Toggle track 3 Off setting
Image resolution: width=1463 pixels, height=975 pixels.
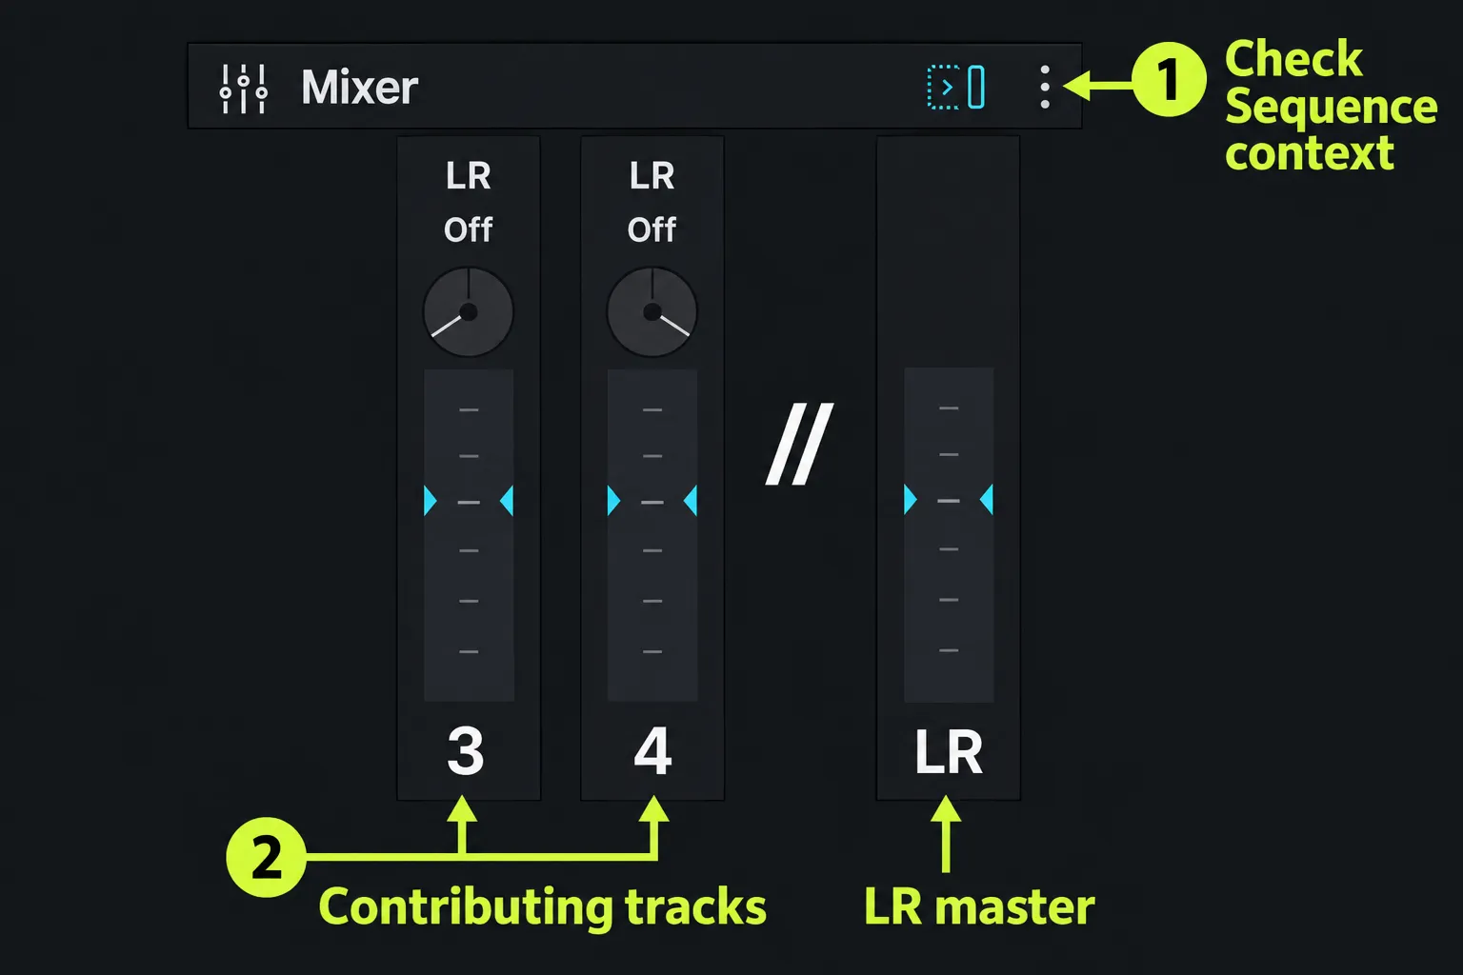tap(468, 229)
